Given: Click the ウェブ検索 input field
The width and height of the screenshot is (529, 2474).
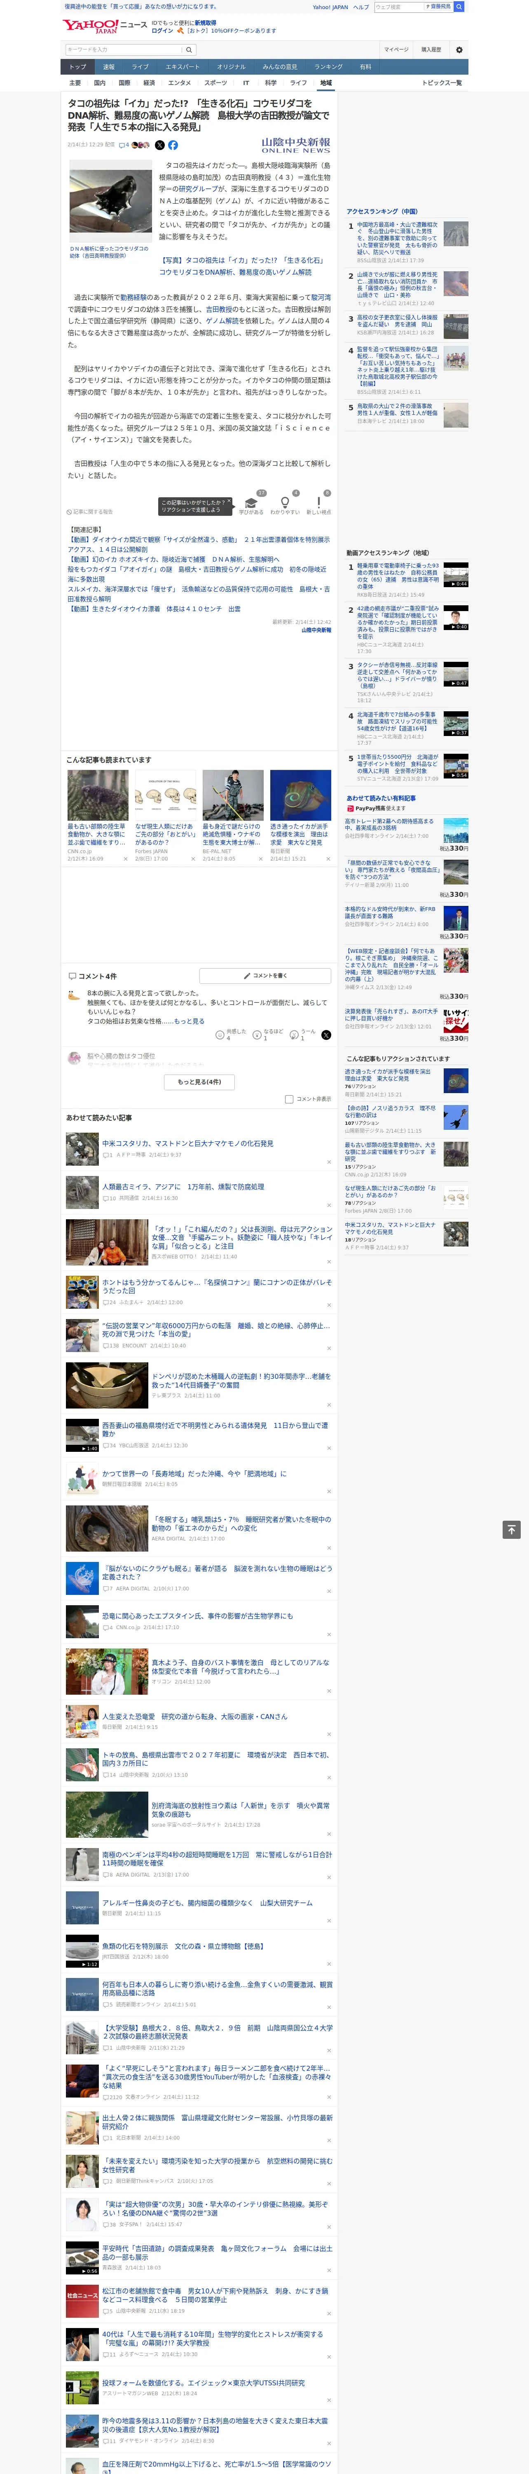Looking at the screenshot, I should [x=399, y=7].
